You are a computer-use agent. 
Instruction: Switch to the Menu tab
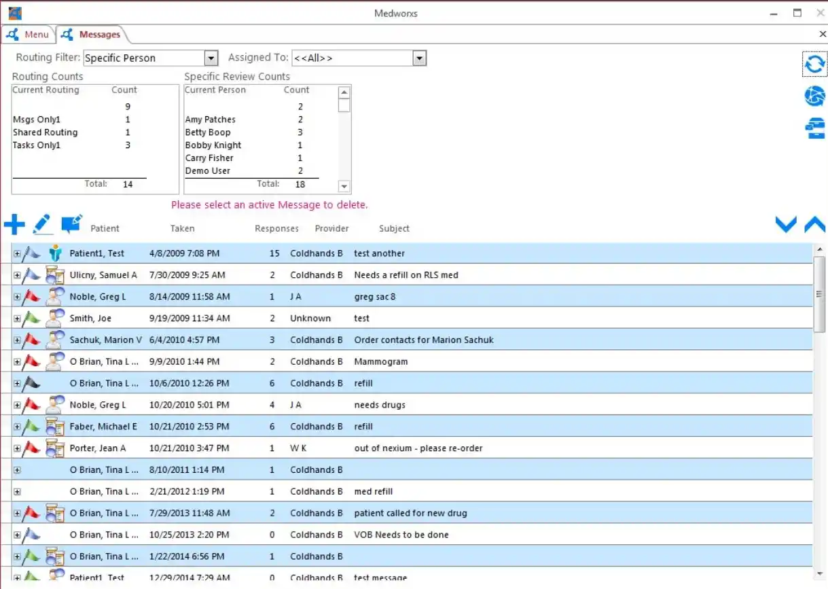point(29,34)
